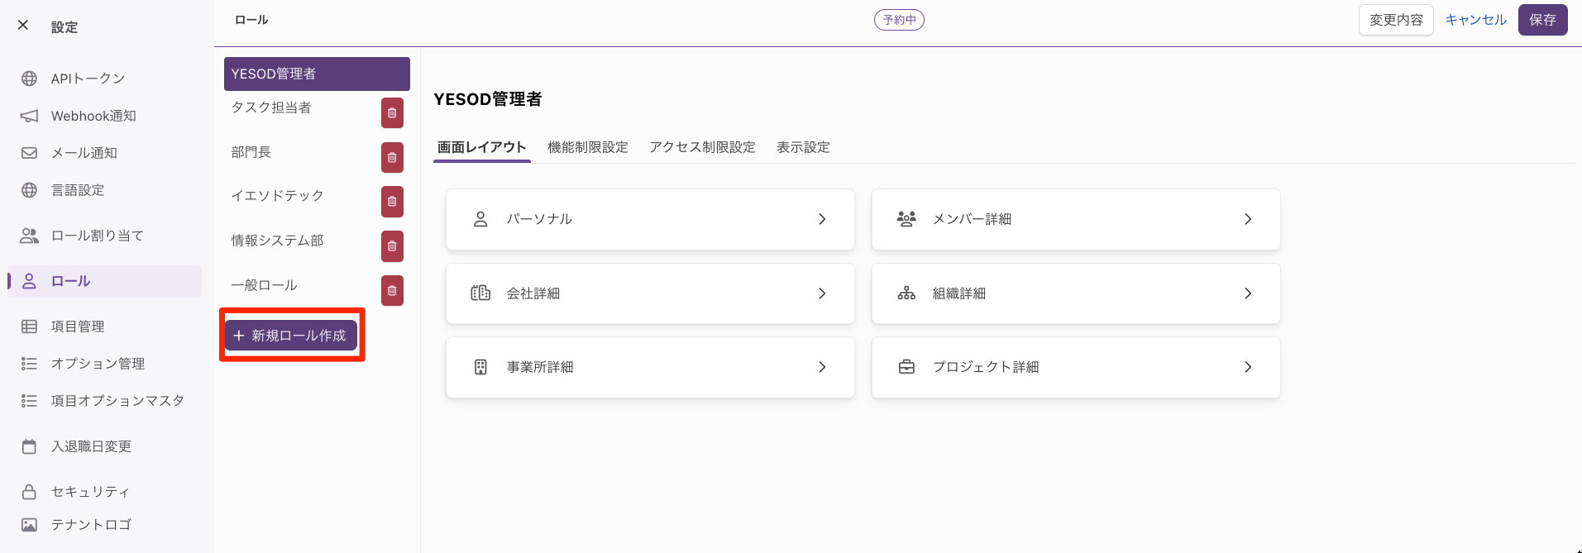
Task: Click trash icon for 一般ロール
Action: point(392,291)
